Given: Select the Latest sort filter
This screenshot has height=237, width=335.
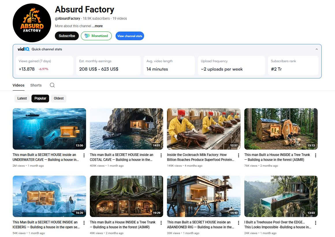Looking at the screenshot, I should (x=22, y=98).
